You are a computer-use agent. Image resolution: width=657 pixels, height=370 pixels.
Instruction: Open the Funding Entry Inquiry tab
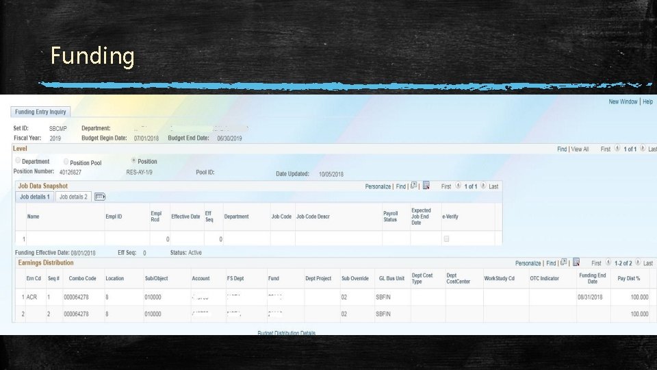pyautogui.click(x=40, y=112)
